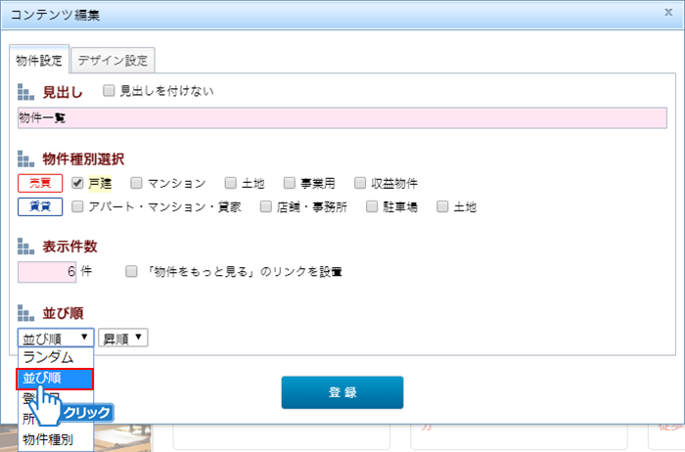685x452 pixels.
Task: Click the 見出し text field
Action: coord(342,118)
